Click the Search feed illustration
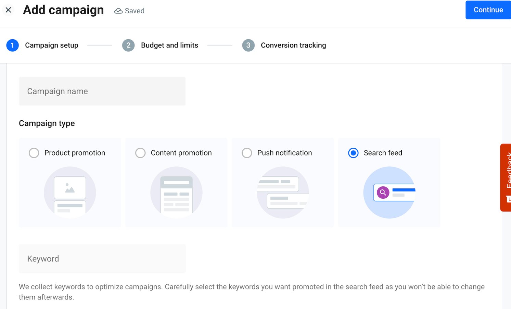 pos(389,192)
